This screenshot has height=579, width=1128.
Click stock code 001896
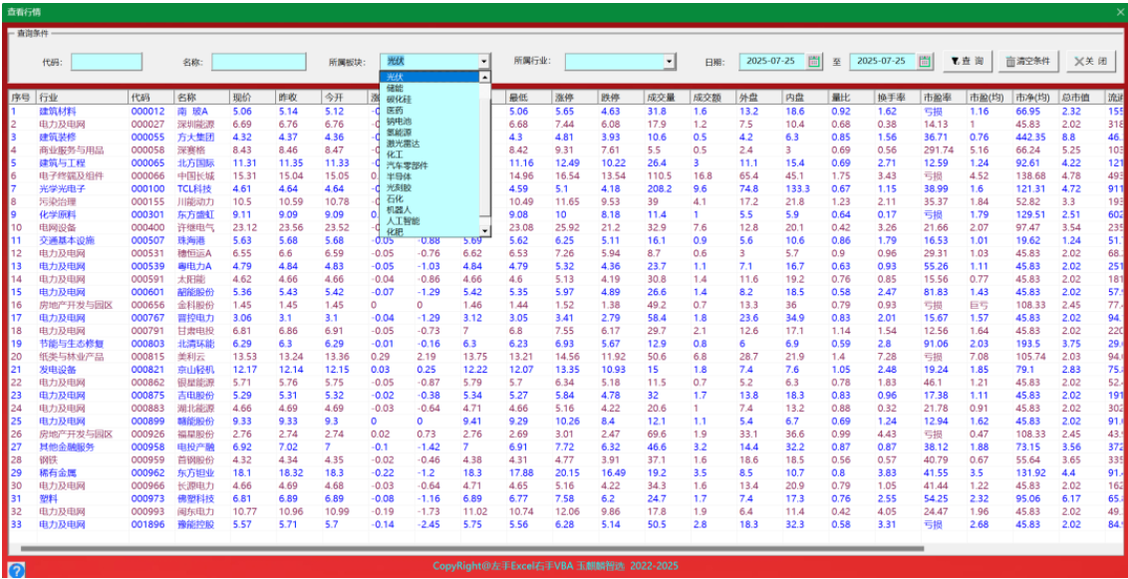pos(147,524)
